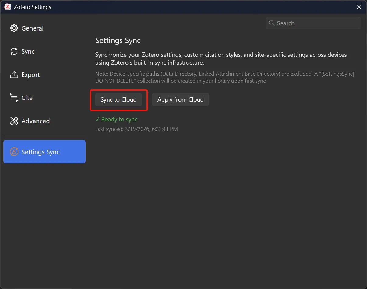Switch to the Advanced settings pane
The image size is (367, 289).
coord(35,121)
